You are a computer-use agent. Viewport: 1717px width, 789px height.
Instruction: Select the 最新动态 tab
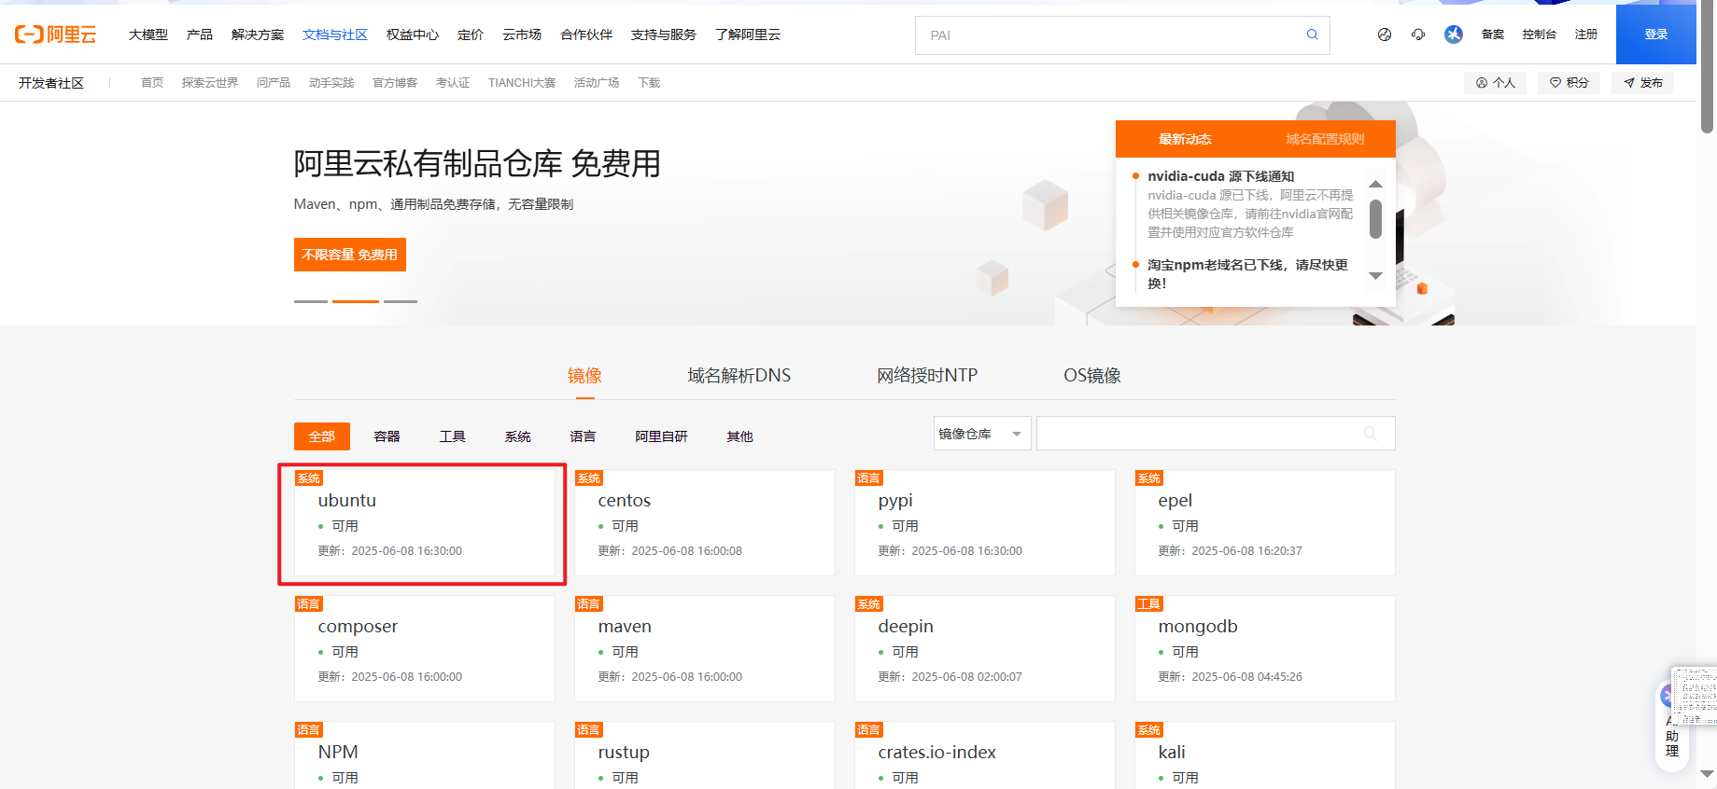coord(1186,139)
